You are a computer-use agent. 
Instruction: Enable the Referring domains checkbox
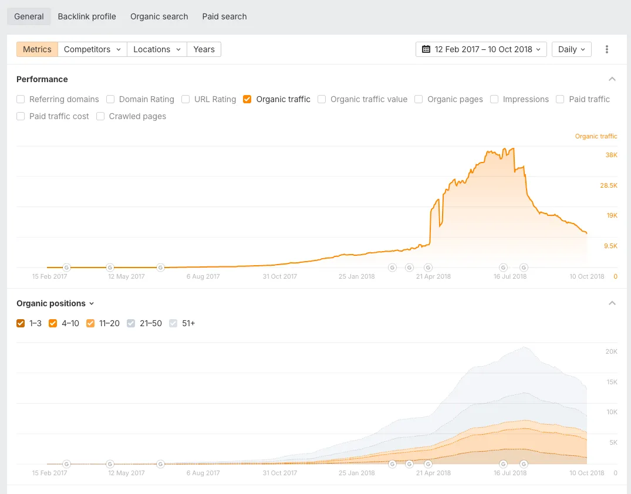21,99
